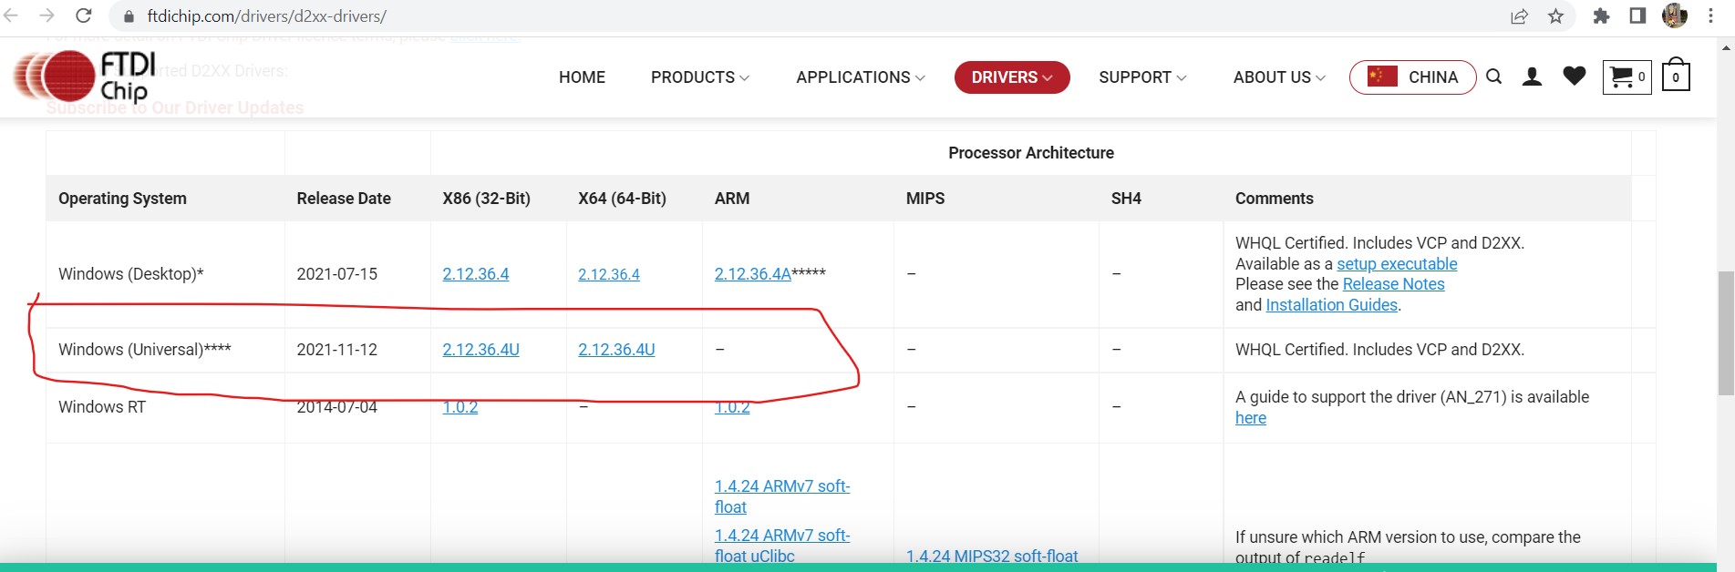Download Windows Desktop X86 2.12.36.4 driver
Viewport: 1735px width, 572px height.
tap(476, 274)
